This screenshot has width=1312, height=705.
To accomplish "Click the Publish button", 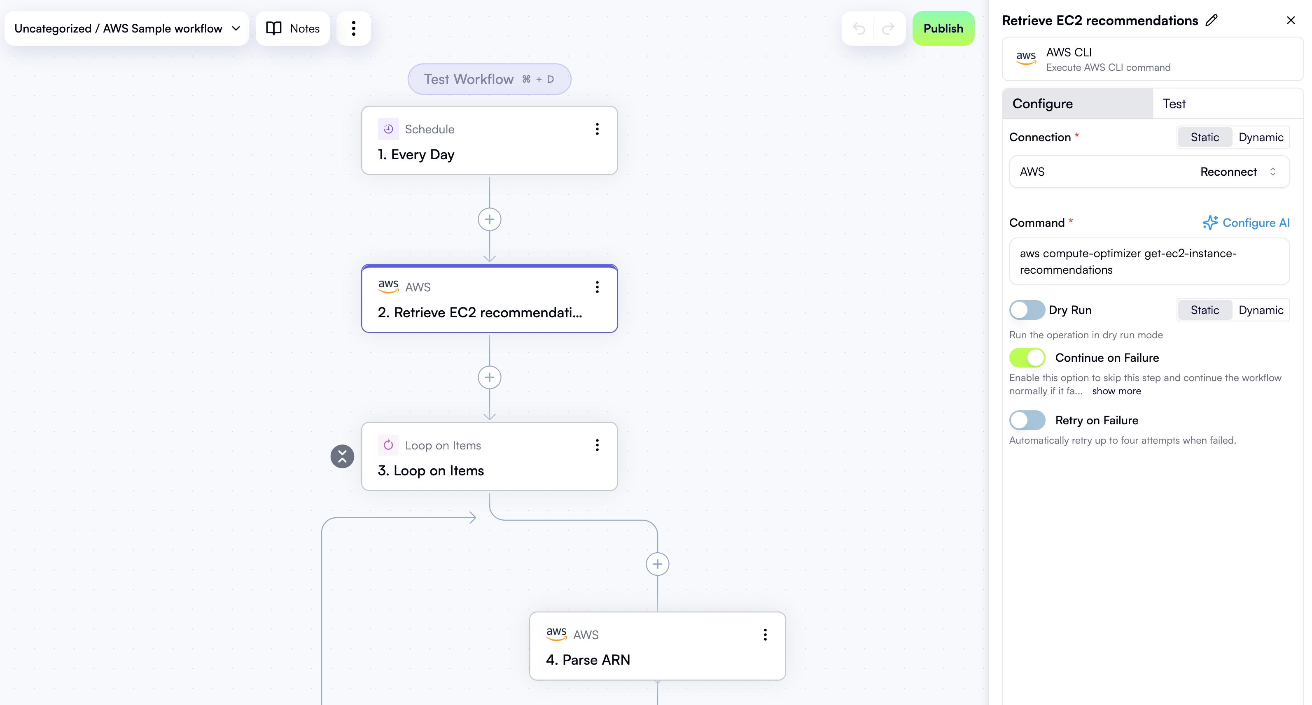I will coord(943,28).
